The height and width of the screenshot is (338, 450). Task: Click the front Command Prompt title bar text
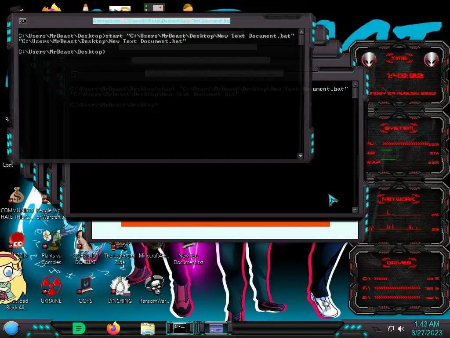(162, 21)
